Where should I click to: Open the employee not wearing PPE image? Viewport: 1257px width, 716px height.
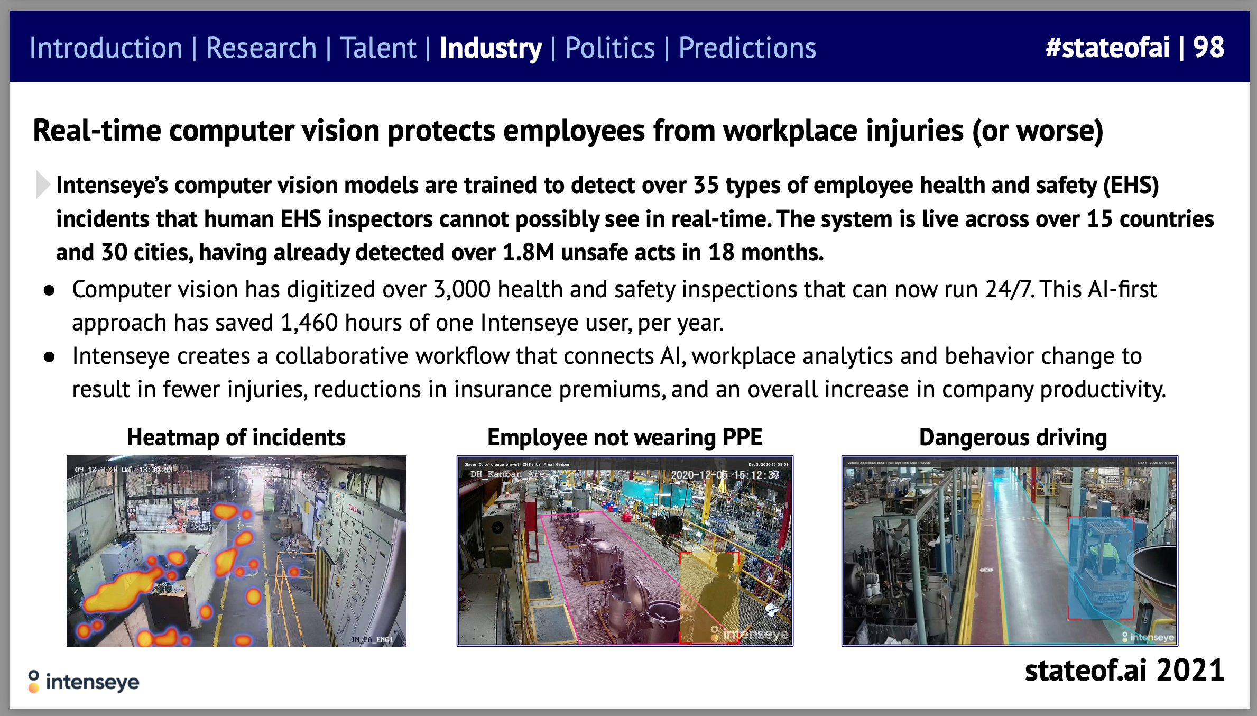click(x=624, y=550)
